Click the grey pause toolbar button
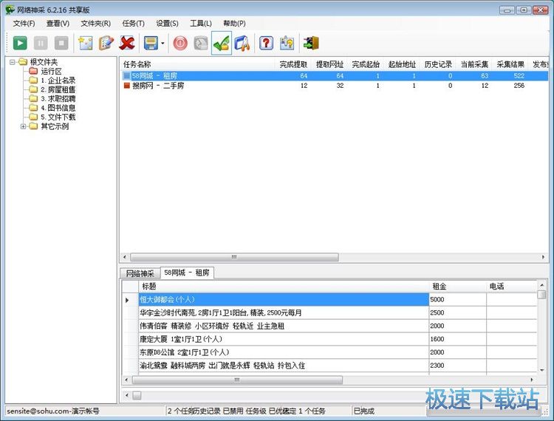 click(x=41, y=44)
